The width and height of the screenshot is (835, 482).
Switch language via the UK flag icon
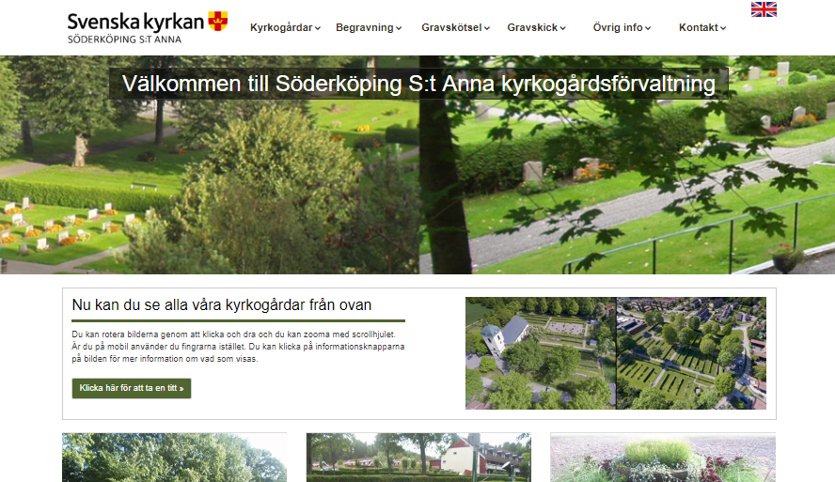pyautogui.click(x=764, y=9)
